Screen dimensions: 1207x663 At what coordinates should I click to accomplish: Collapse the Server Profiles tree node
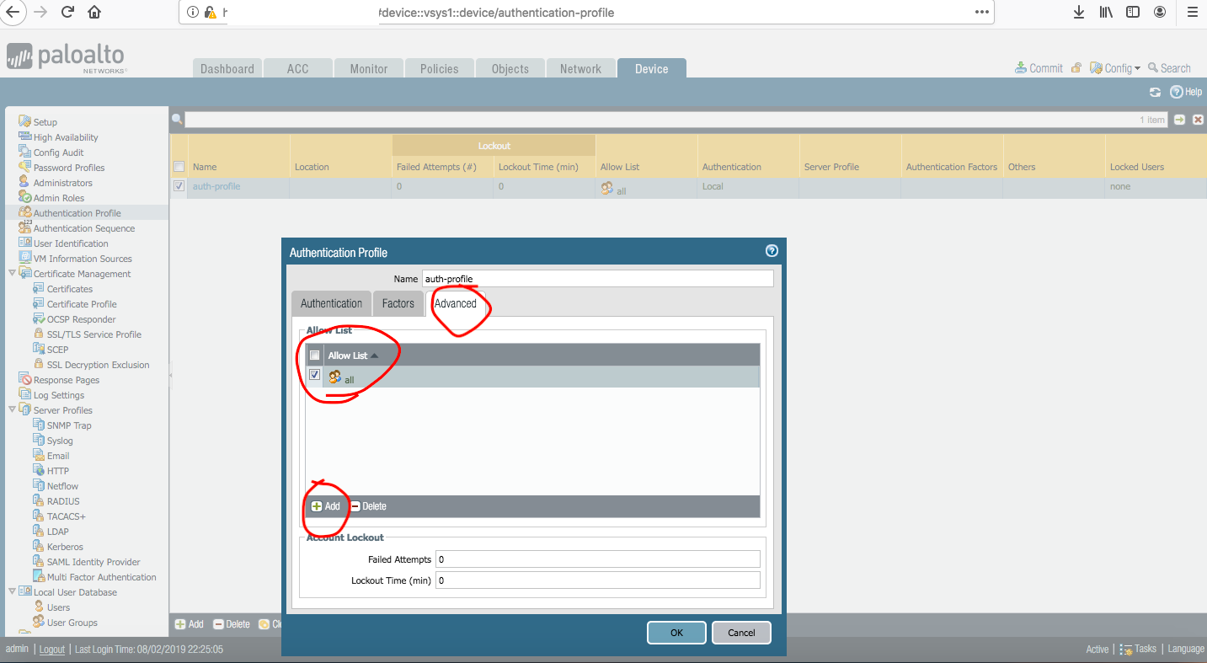click(12, 409)
